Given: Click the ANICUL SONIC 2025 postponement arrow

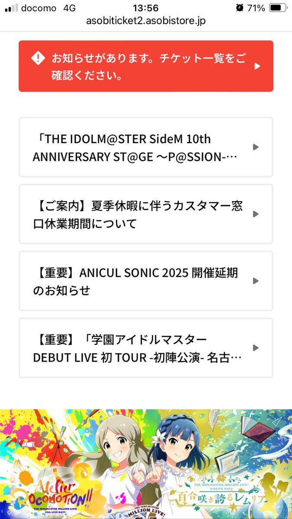Looking at the screenshot, I should point(256,281).
